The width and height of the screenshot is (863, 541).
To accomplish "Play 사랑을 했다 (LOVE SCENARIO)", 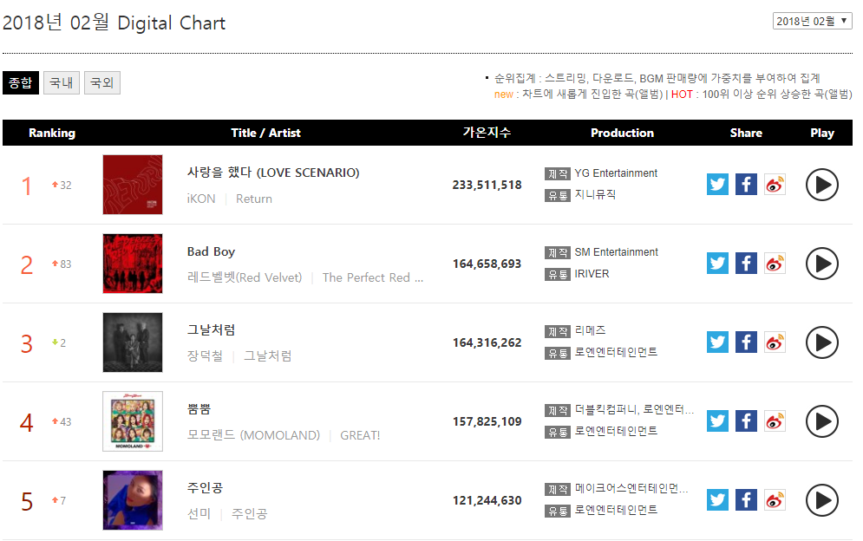I will (821, 185).
